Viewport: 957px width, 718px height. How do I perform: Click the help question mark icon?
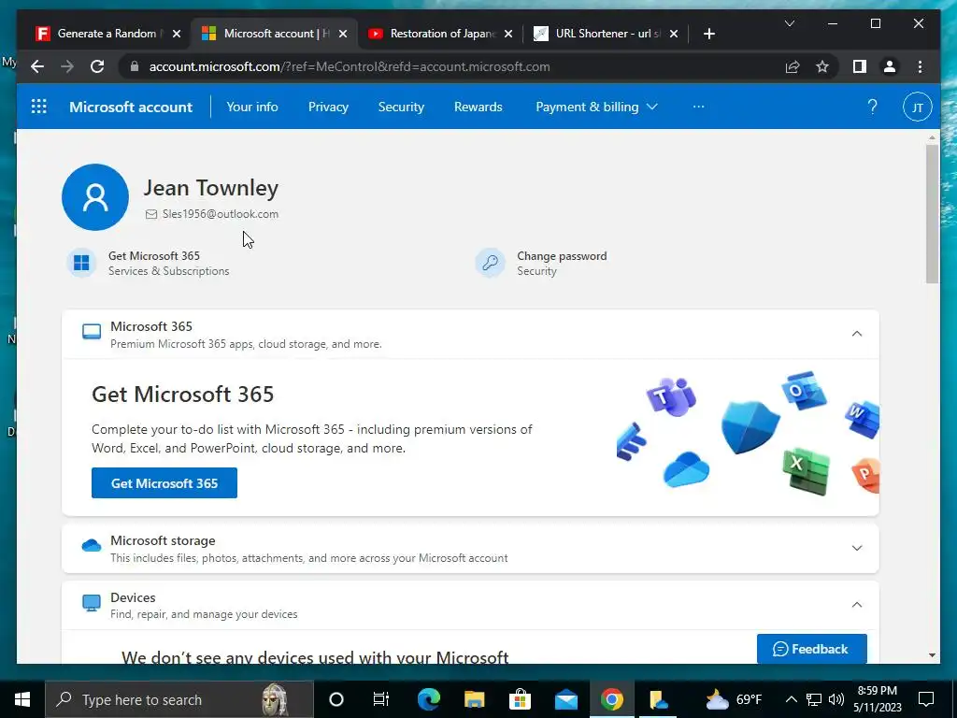872,107
